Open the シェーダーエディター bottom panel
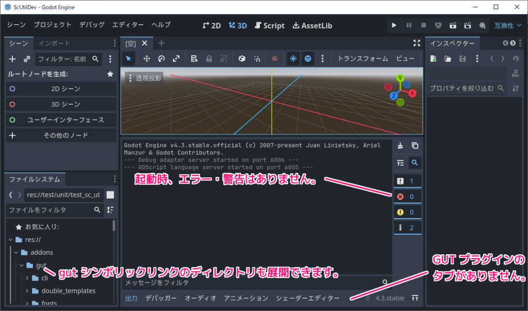The width and height of the screenshot is (528, 311). click(x=308, y=298)
